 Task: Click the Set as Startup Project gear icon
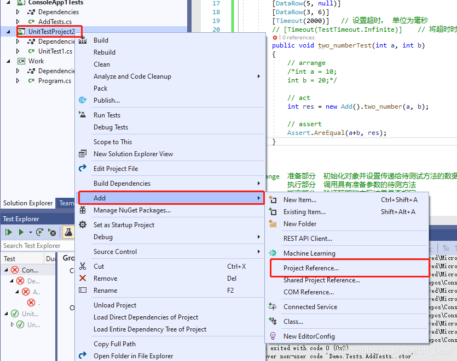coord(83,224)
